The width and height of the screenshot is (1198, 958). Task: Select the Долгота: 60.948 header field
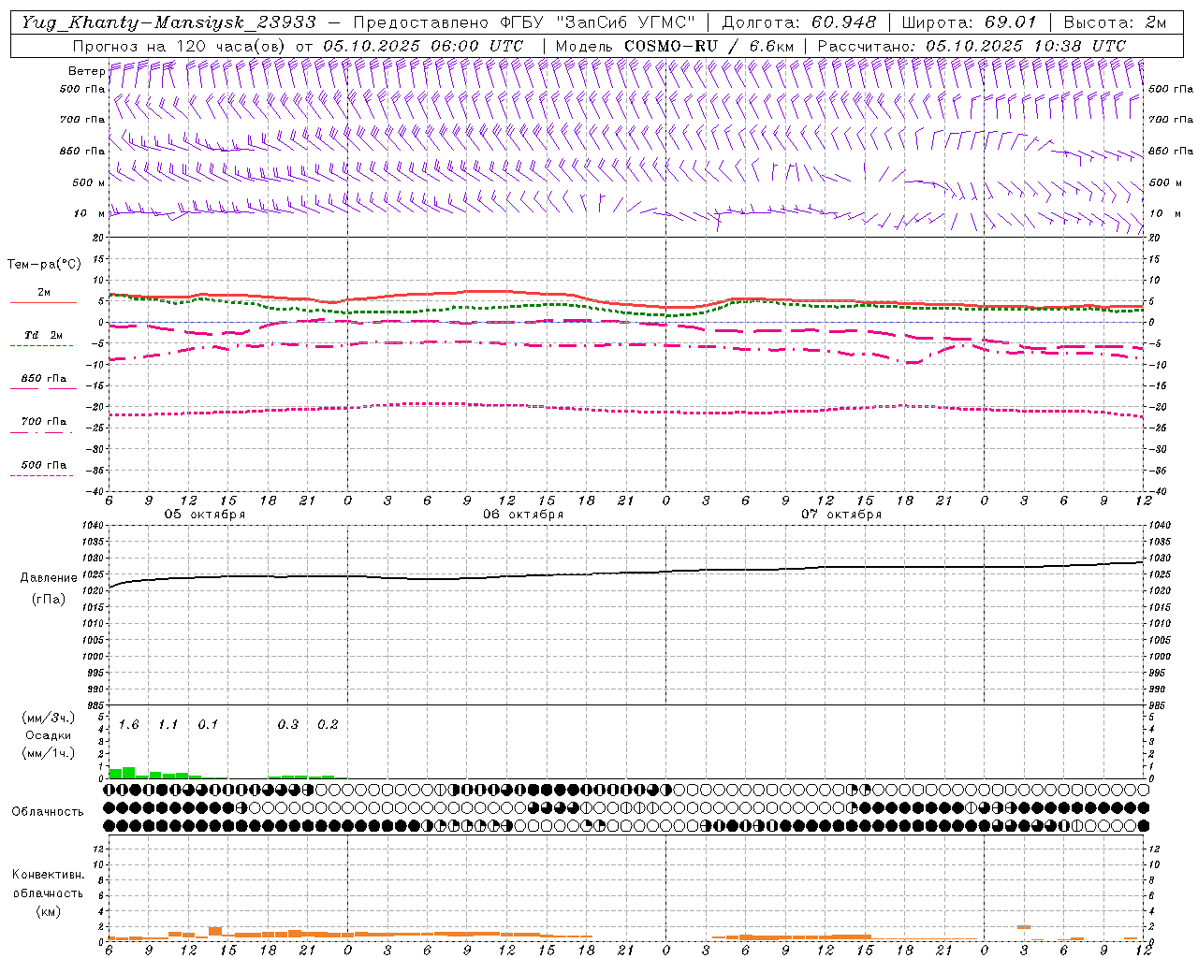click(x=799, y=22)
